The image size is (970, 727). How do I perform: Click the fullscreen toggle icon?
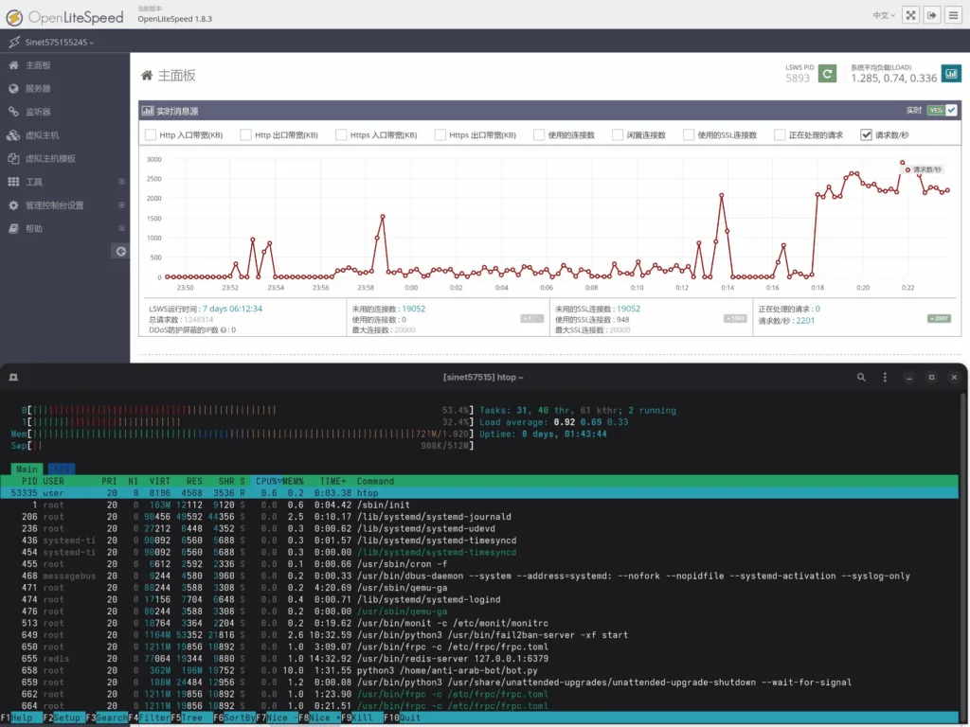910,15
